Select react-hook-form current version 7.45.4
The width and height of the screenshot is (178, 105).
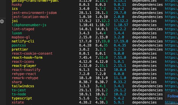pyautogui.click(x=85, y=58)
